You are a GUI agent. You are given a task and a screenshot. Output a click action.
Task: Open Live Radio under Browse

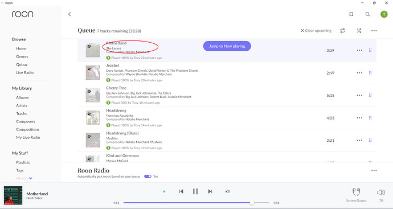coord(25,73)
